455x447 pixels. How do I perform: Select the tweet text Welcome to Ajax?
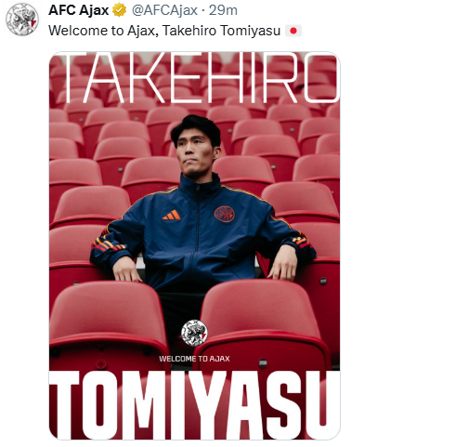(x=101, y=31)
